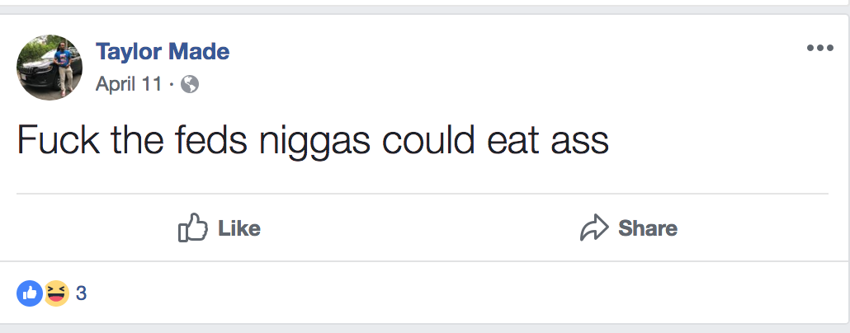View who reacted via the count 3

coord(81,293)
